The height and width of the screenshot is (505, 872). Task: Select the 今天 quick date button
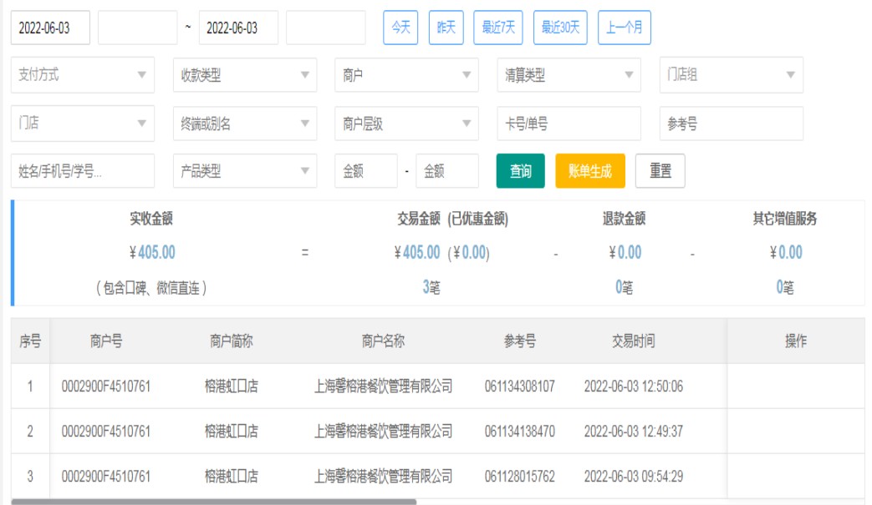tap(400, 28)
